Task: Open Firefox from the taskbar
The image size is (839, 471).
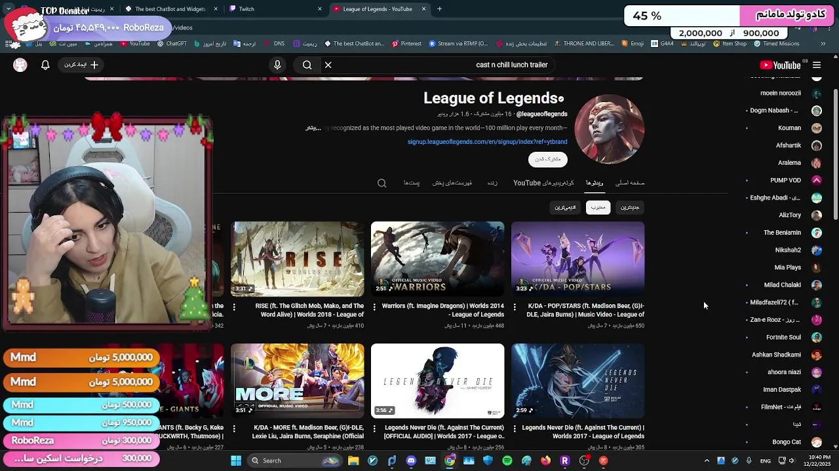Action: 546,461
